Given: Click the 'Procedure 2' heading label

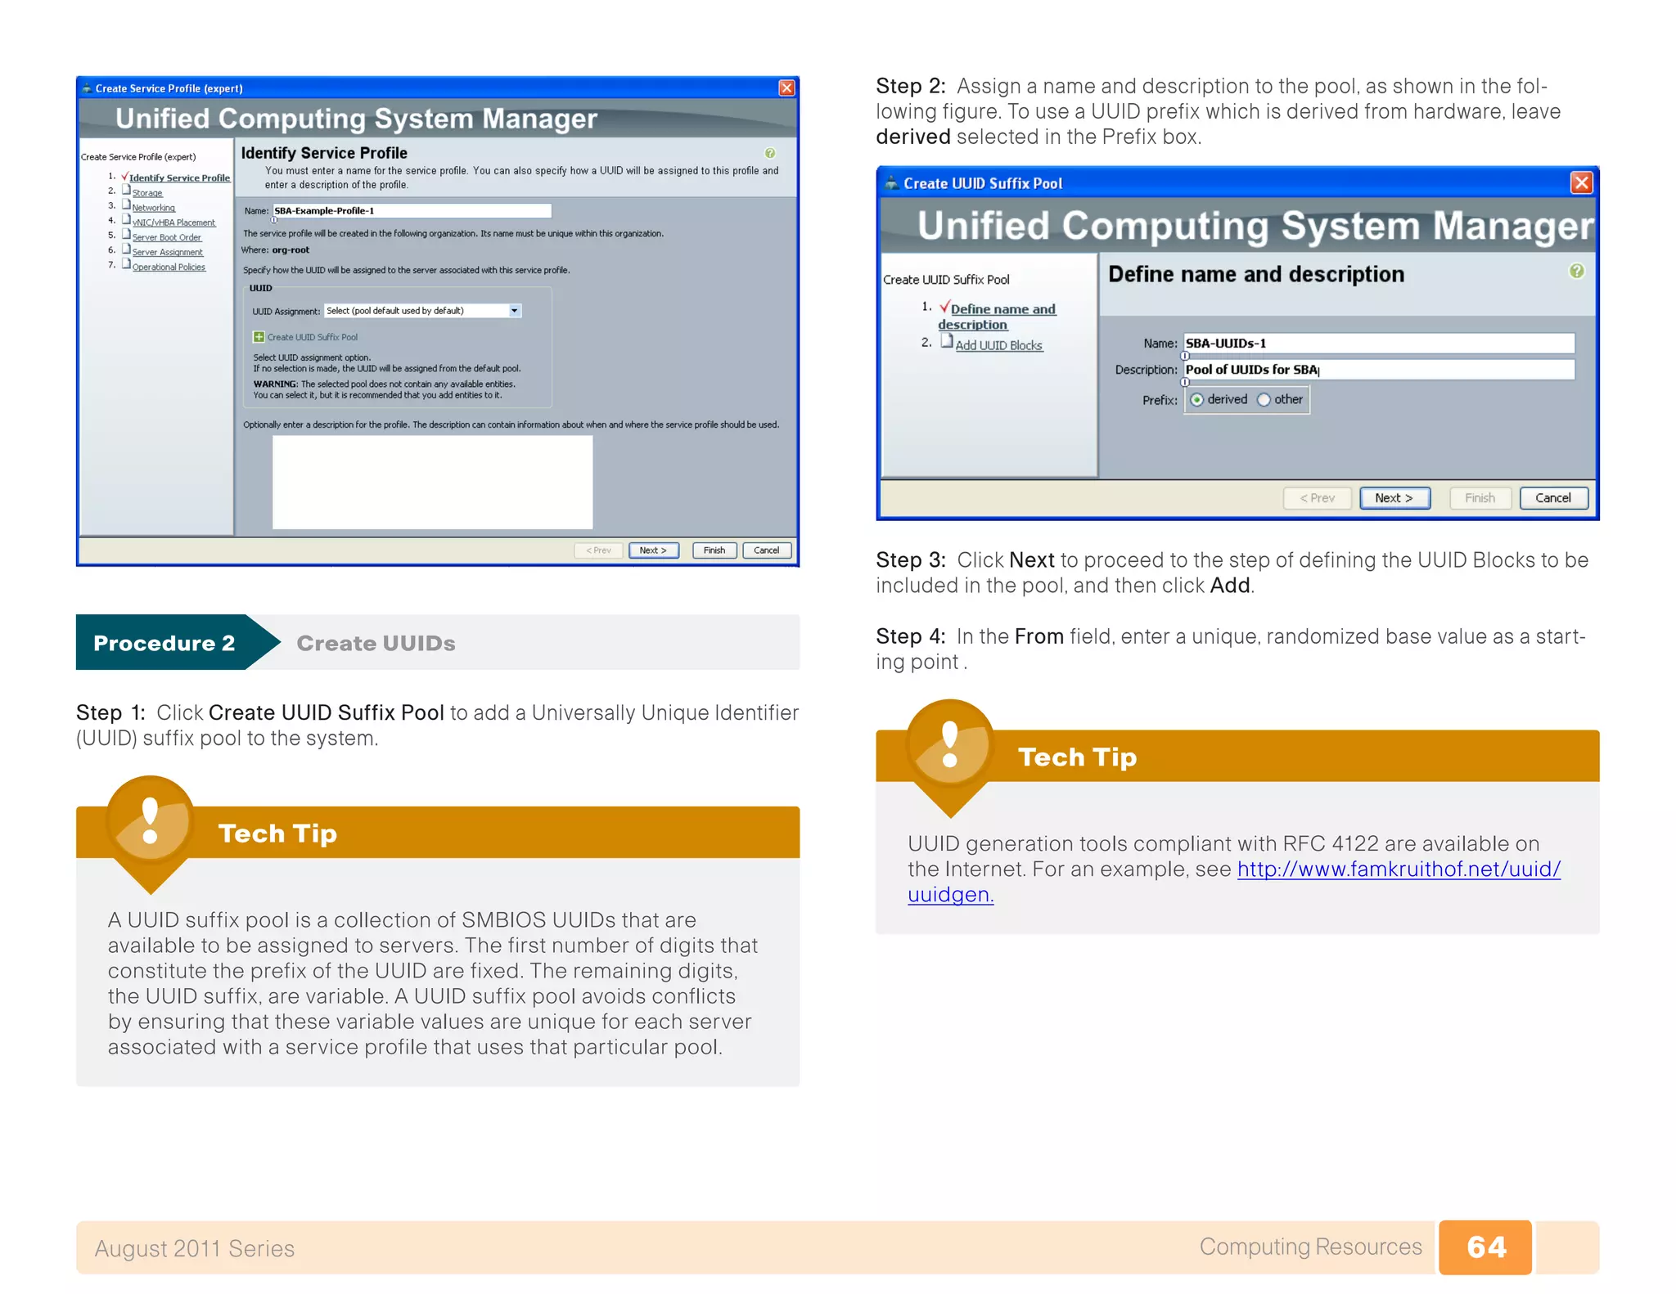Looking at the screenshot, I should pos(164,643).
